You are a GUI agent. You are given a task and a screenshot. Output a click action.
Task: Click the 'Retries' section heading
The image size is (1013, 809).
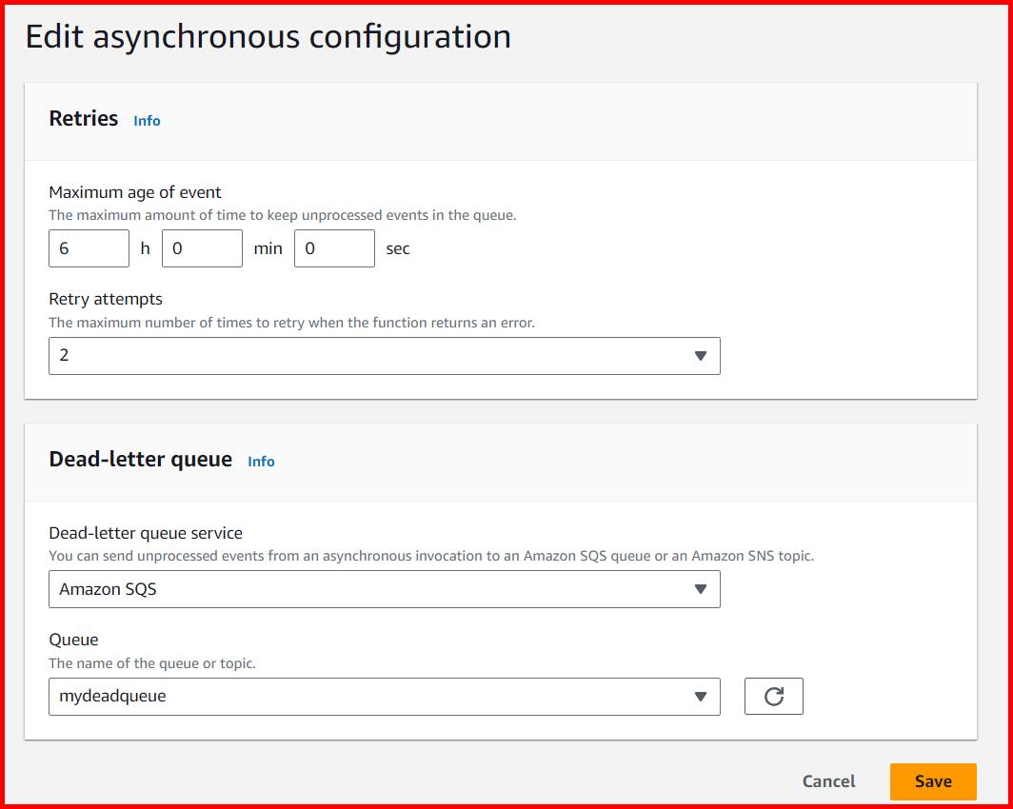pos(84,118)
